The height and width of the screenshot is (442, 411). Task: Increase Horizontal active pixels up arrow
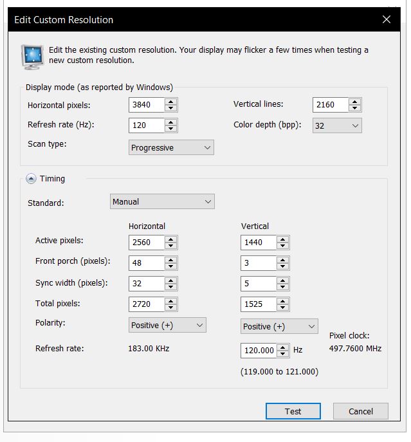pyautogui.click(x=171, y=239)
